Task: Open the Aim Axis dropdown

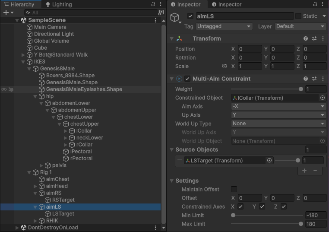Action: tap(278, 106)
